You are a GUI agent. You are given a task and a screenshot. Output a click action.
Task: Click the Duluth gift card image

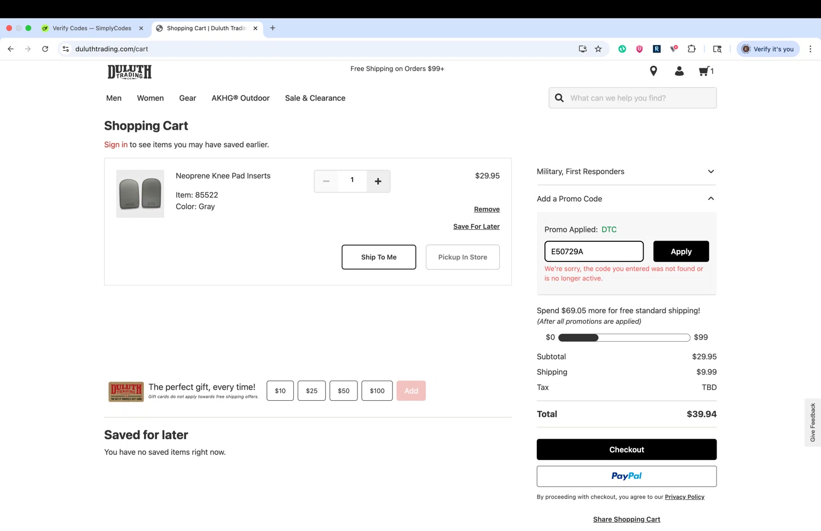coord(126,392)
